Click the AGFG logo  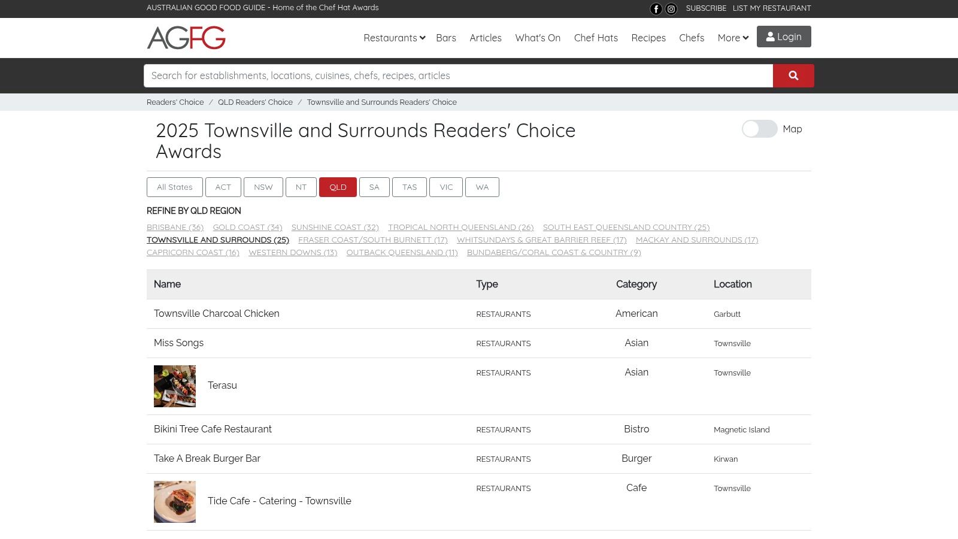(x=186, y=38)
